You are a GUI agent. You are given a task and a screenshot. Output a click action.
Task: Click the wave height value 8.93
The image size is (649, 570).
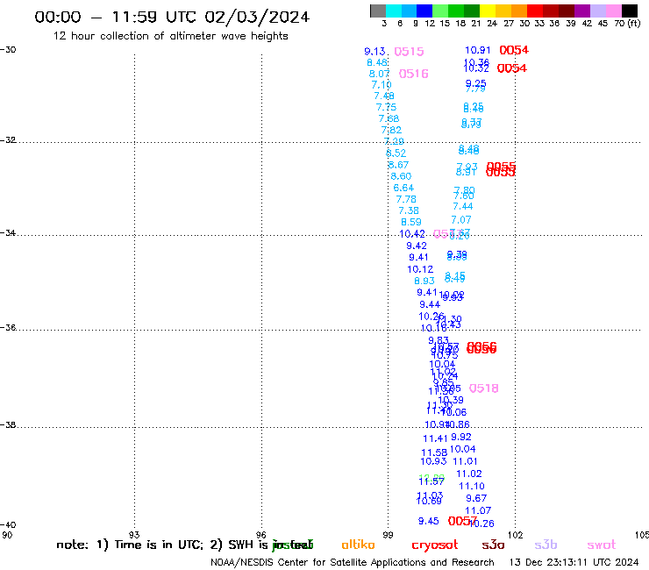[424, 281]
